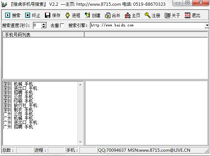210x156 pixels.
Task: Select keyword 深圳 制衣 手机:
Action: (x=19, y=110)
